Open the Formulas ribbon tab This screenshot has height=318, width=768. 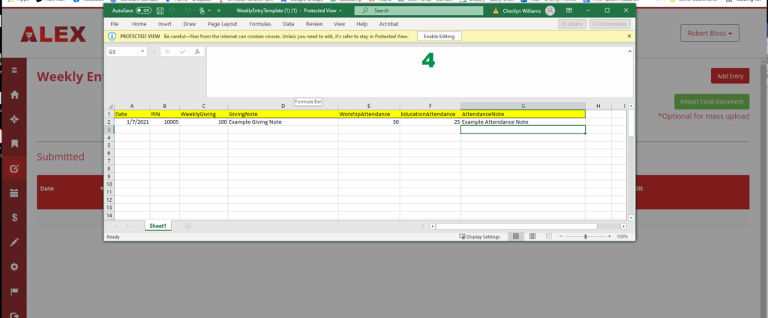[260, 24]
